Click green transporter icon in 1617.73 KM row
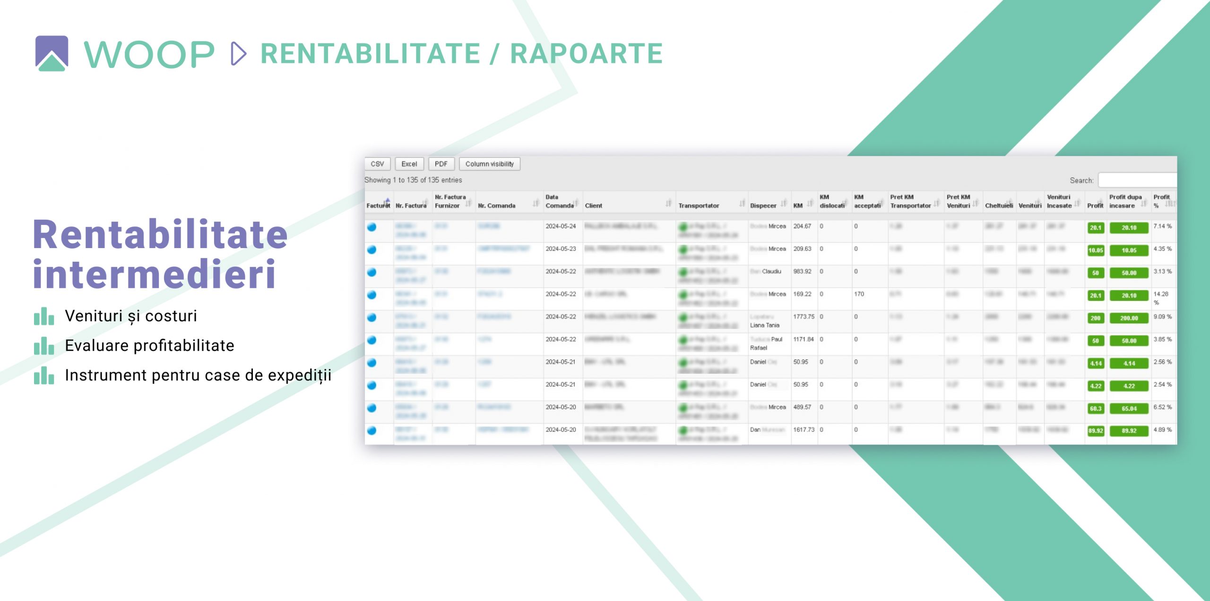1210x601 pixels. (683, 430)
